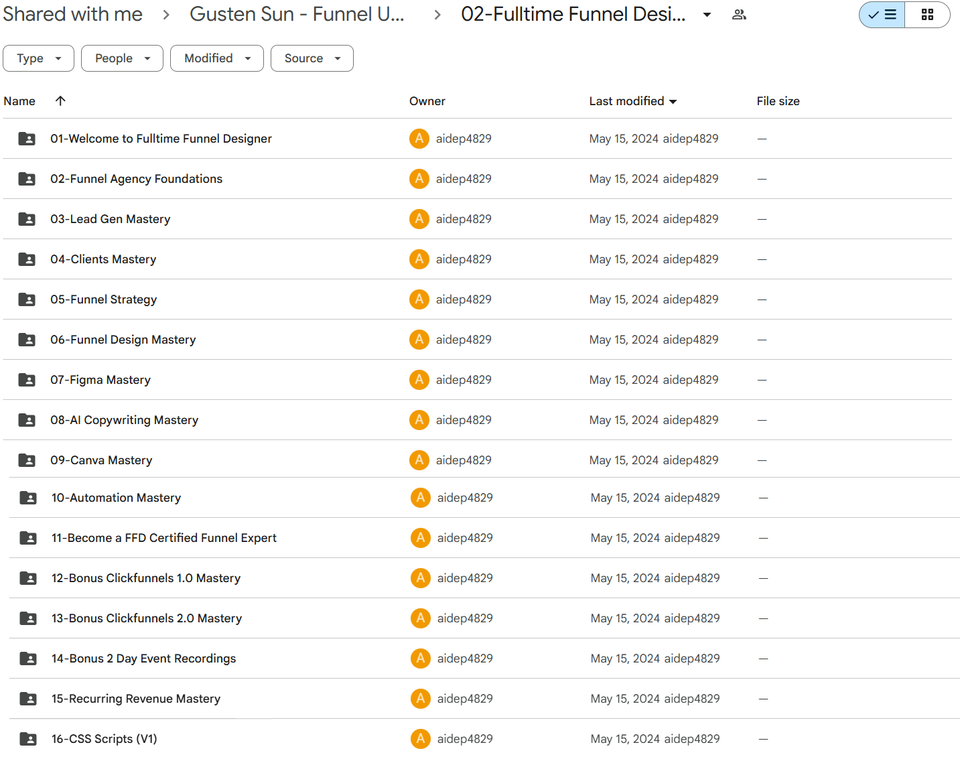Click the File size column header

coord(778,101)
